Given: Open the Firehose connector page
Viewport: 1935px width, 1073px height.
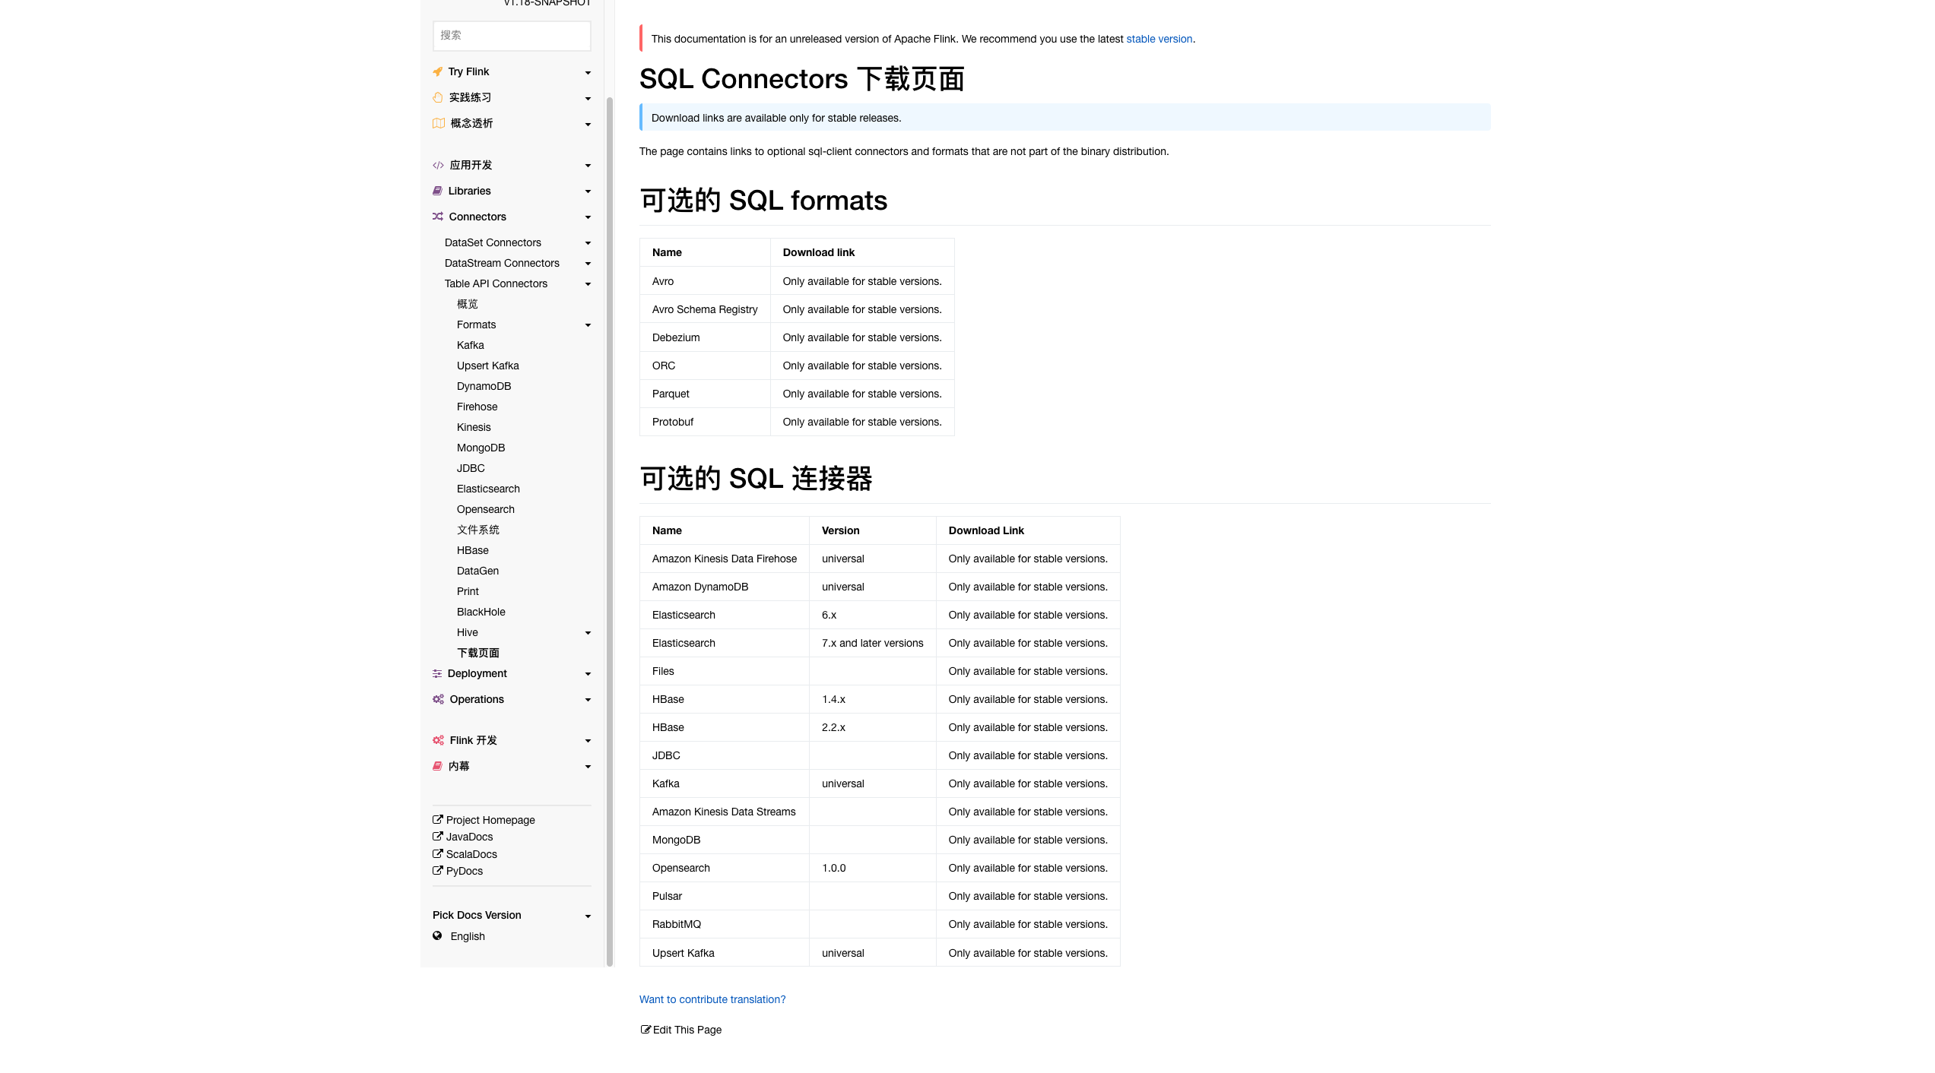Looking at the screenshot, I should pyautogui.click(x=477, y=407).
